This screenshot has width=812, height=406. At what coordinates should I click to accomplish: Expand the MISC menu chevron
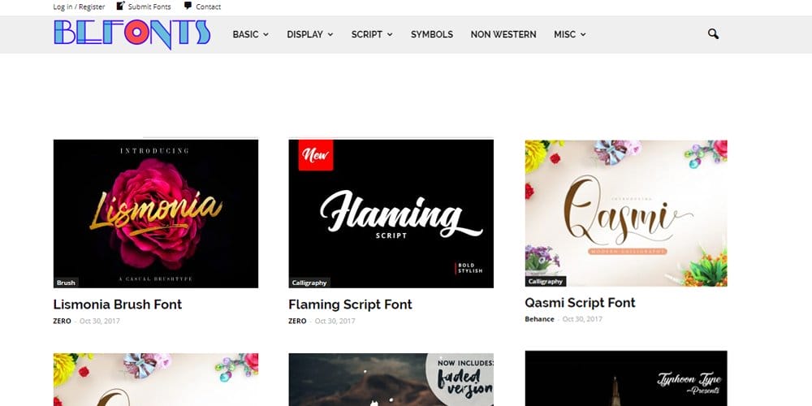tap(583, 35)
